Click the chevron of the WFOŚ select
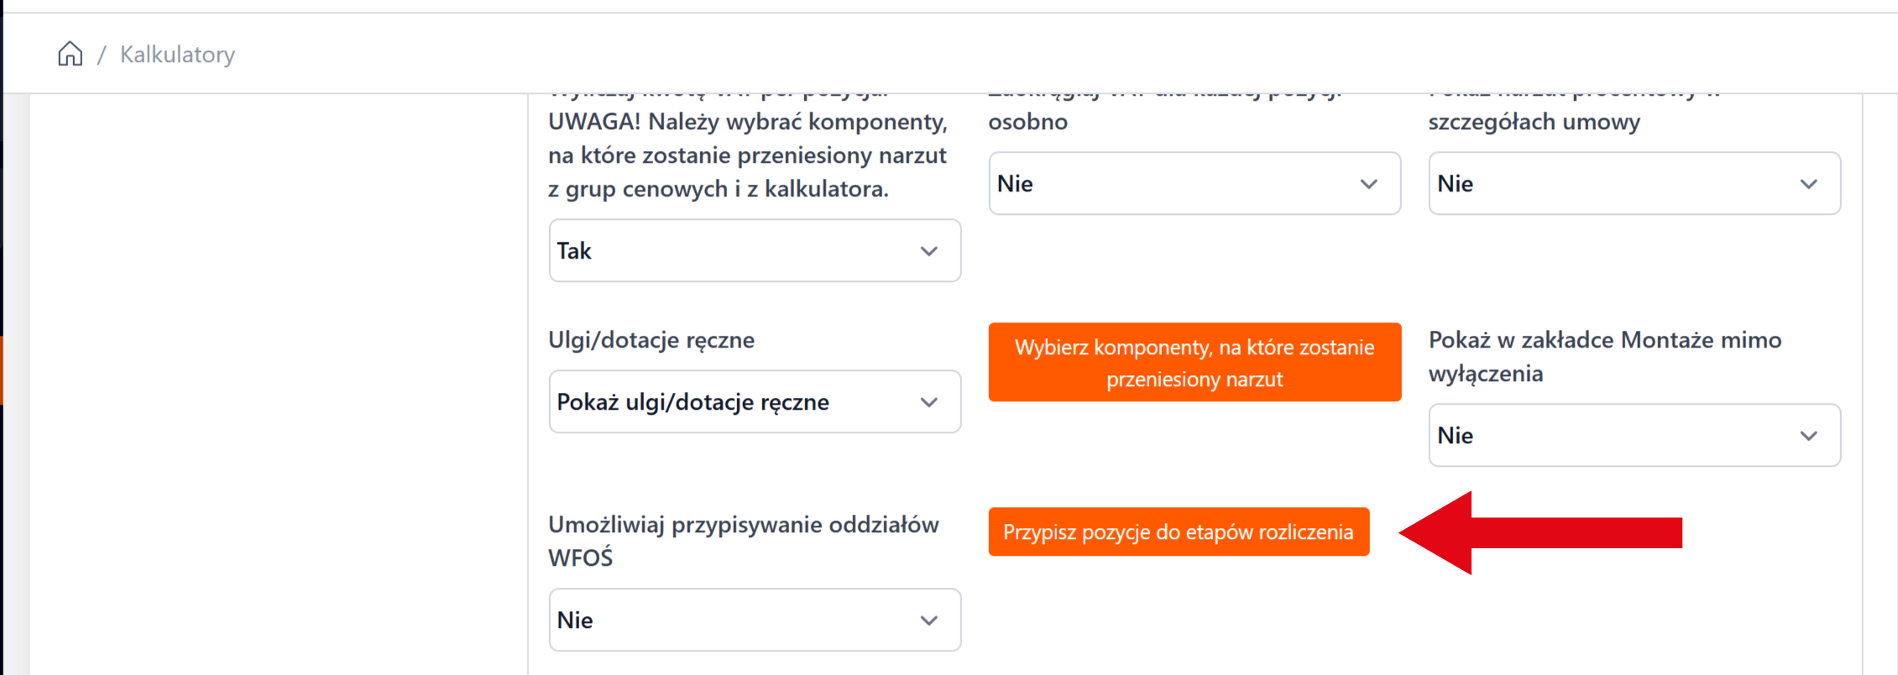The image size is (1898, 675). [x=928, y=620]
